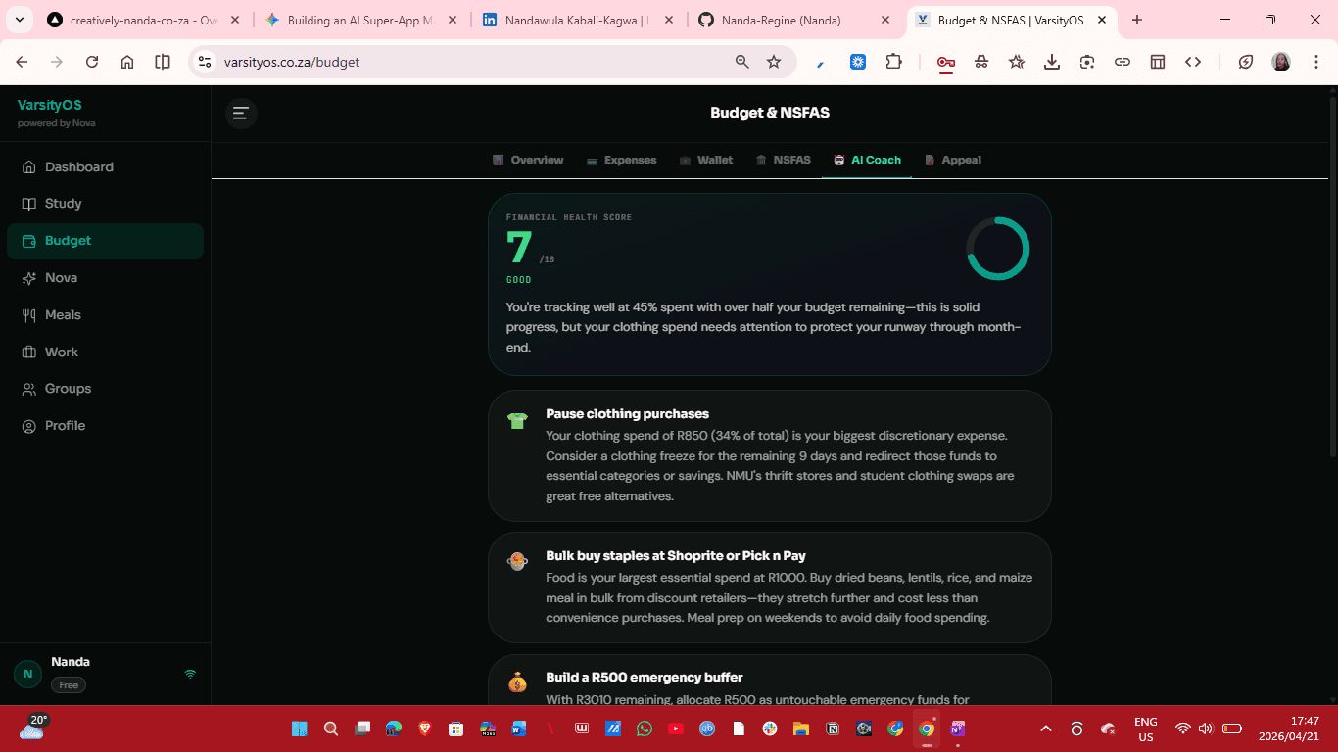
Task: Click Bulk buy staples at Shoprite heading
Action: (676, 556)
